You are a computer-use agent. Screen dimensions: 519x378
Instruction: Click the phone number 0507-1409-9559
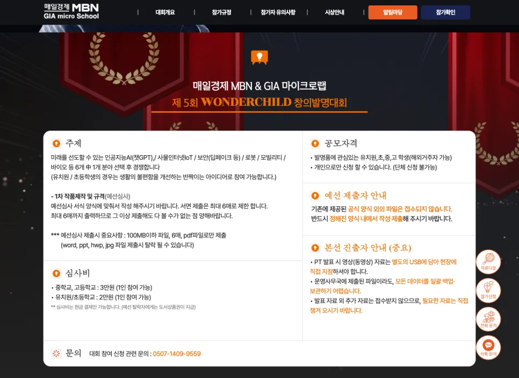click(x=177, y=354)
